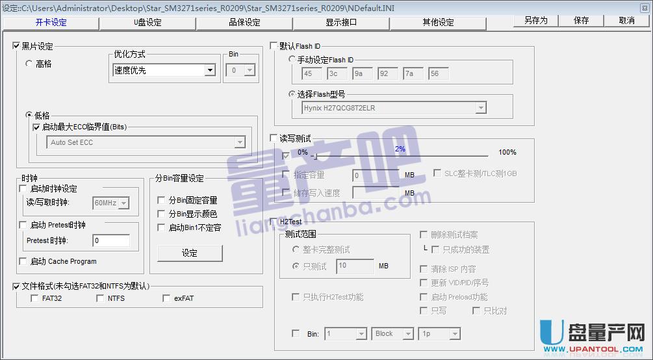Image resolution: width=653 pixels, height=360 pixels.
Task: Uncheck the 黑片设定 checkbox
Action: pos(17,47)
